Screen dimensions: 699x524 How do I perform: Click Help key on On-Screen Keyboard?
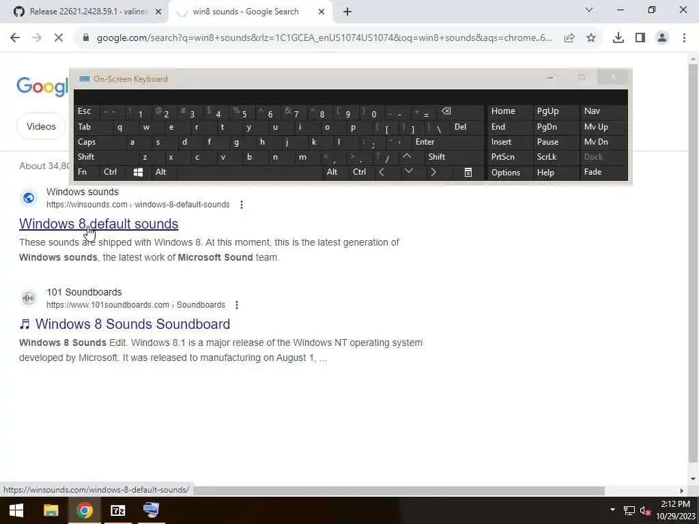pos(556,173)
